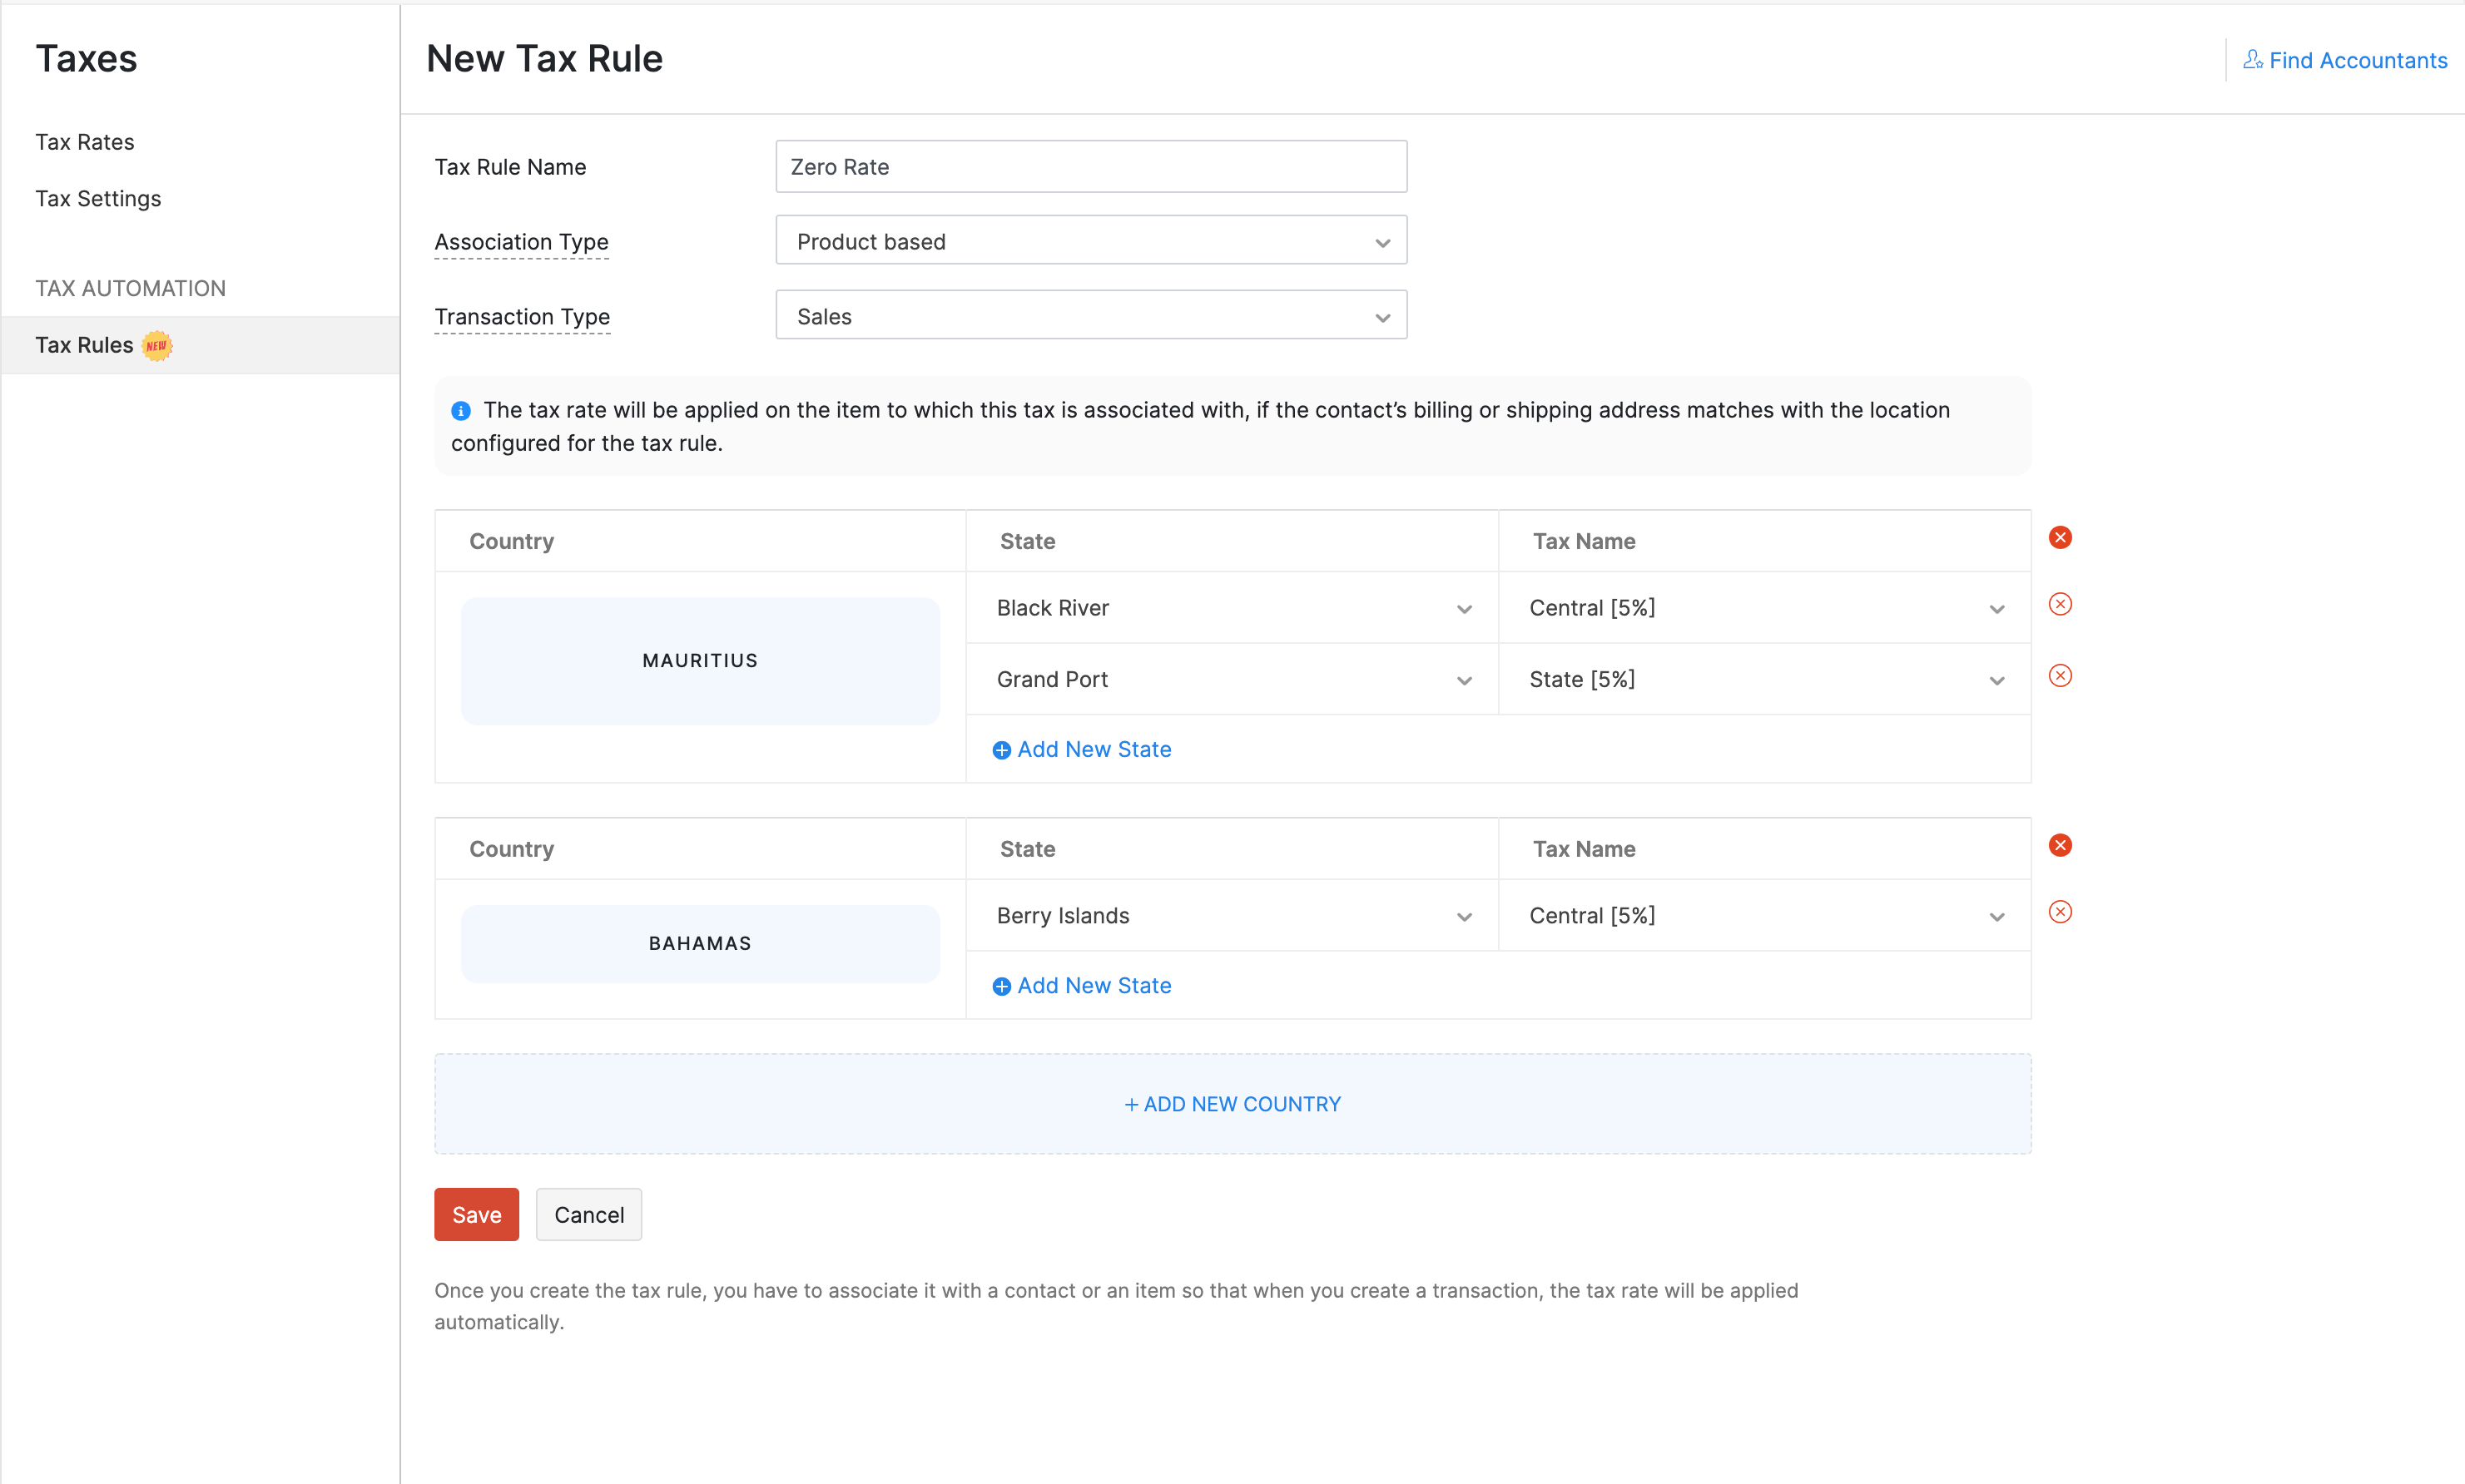Click Add New State under Bahamas
2465x1484 pixels.
tap(1083, 984)
